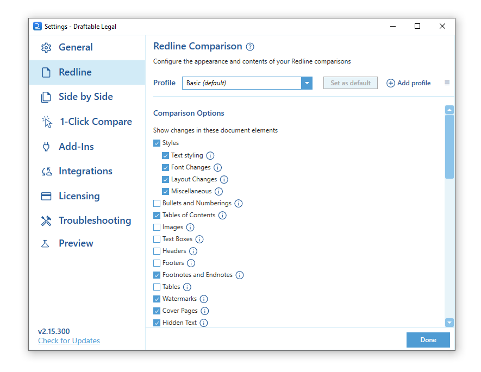Uncheck the Hidden Text checkbox
The image size is (481, 372).
click(x=157, y=323)
